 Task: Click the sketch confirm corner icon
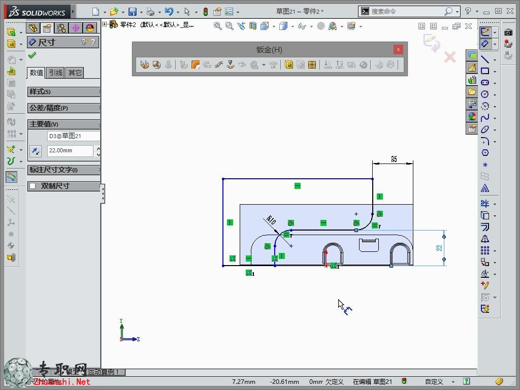pos(432,43)
